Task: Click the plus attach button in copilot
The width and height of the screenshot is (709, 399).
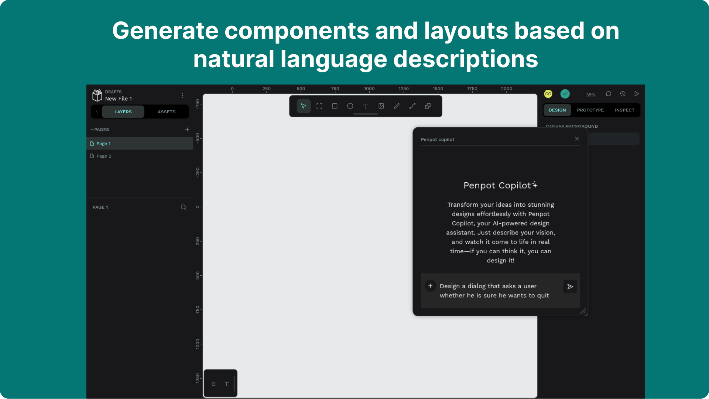Action: tap(430, 286)
